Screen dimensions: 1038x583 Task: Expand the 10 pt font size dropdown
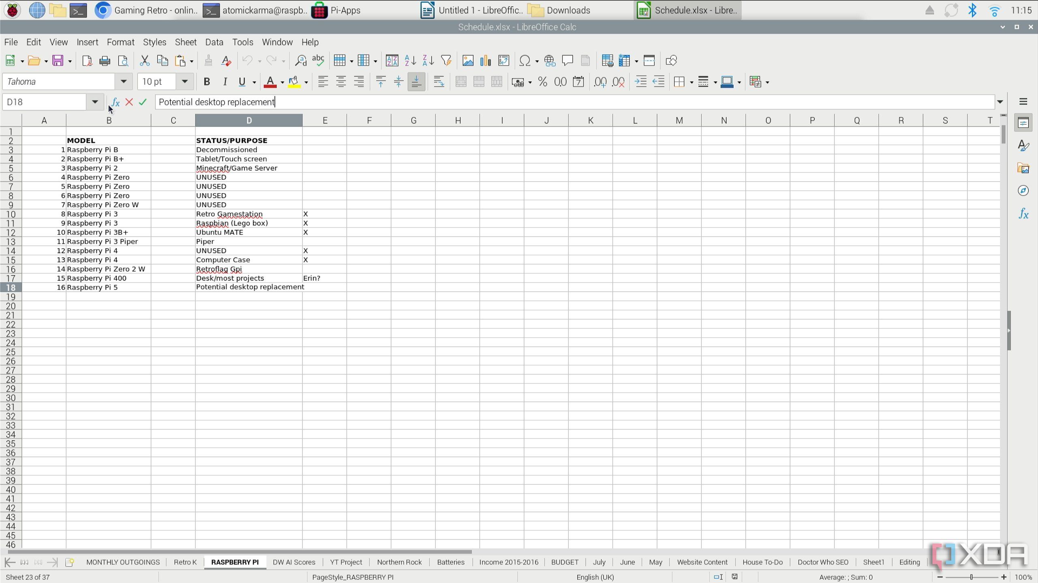click(184, 82)
